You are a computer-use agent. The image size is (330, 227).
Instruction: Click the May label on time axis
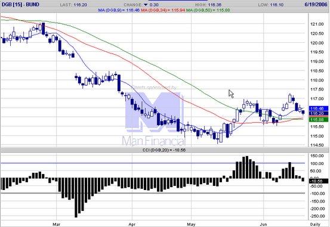point(191,224)
